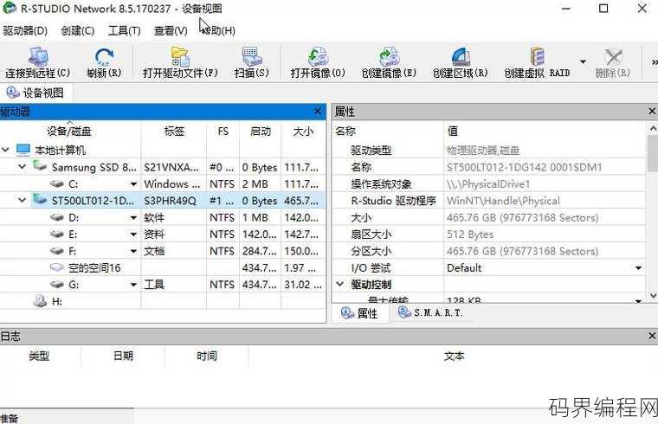The width and height of the screenshot is (658, 424).
Task: Click properties scrollbar down arrow
Action: pyautogui.click(x=653, y=296)
